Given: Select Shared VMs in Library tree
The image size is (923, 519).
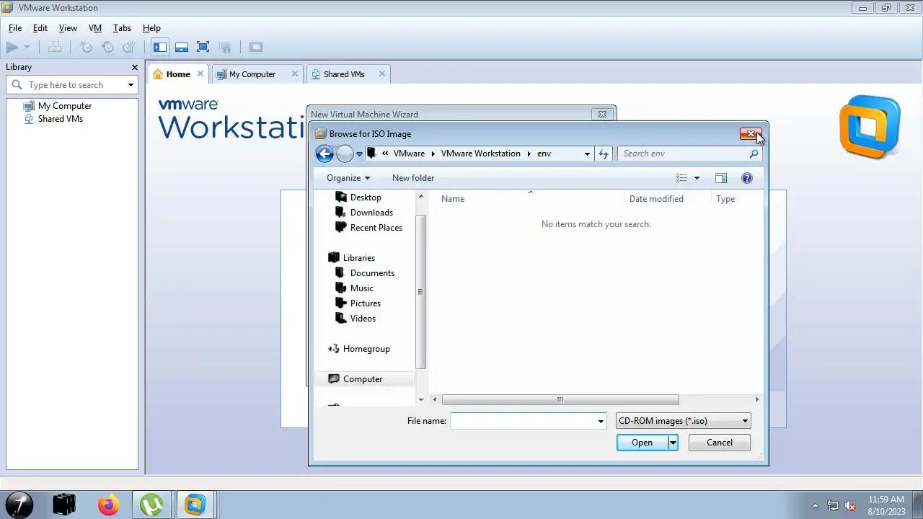Looking at the screenshot, I should click(x=61, y=119).
